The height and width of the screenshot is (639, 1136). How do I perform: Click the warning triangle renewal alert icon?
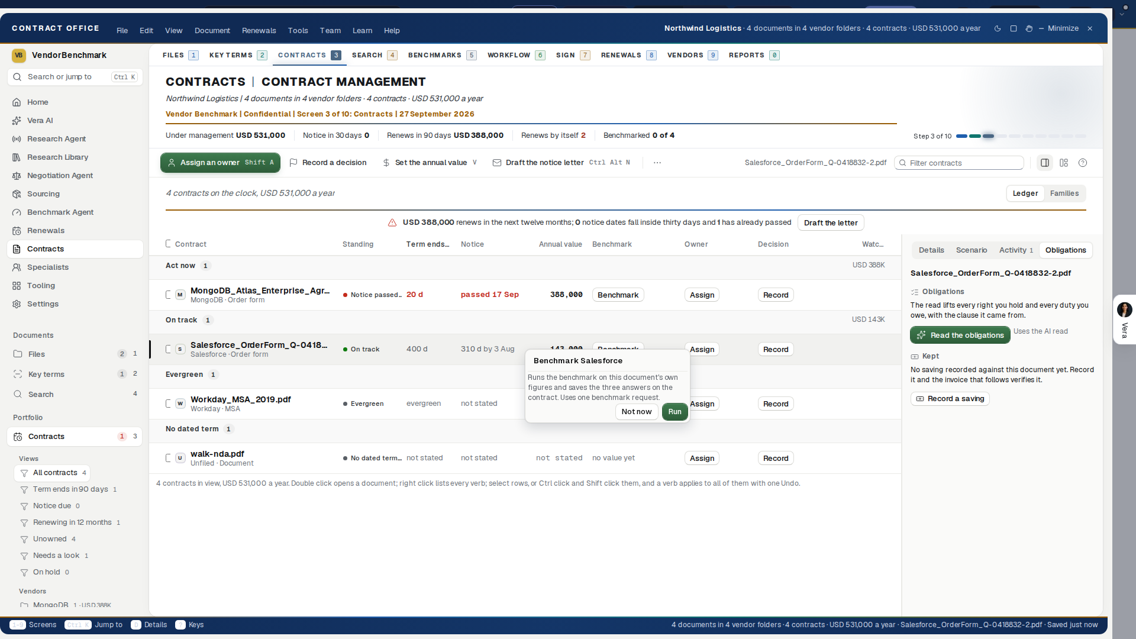coord(392,223)
